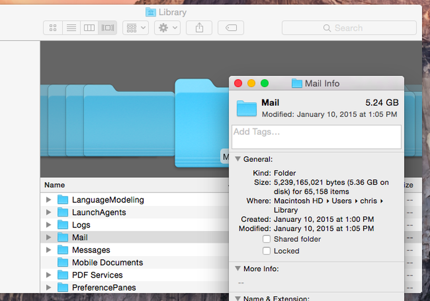
Task: Open the Arrange items dropdown
Action: (x=135, y=27)
